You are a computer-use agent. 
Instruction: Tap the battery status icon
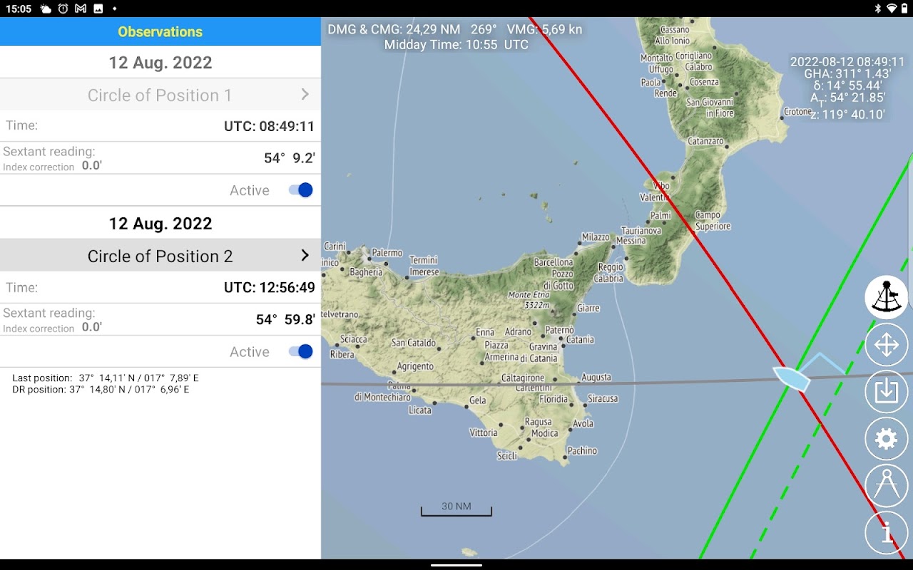coord(904,9)
